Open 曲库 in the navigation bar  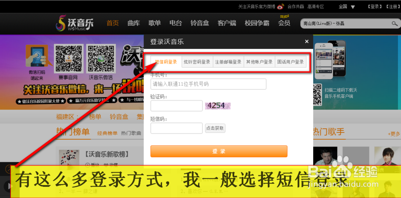(x=134, y=23)
